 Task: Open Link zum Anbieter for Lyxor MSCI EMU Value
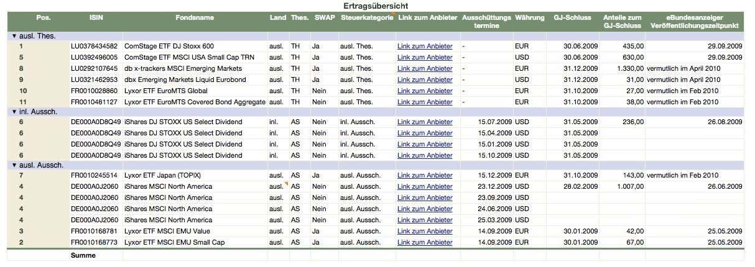[x=425, y=231]
